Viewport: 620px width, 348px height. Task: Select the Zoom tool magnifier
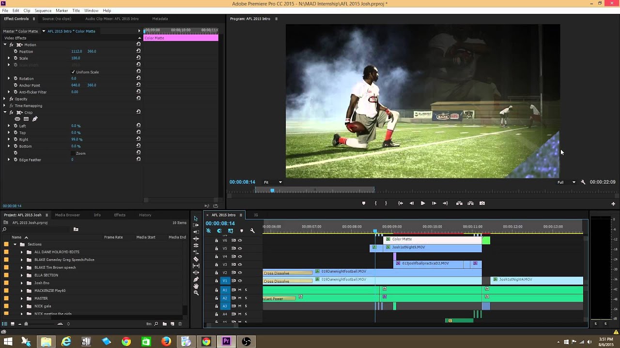196,293
